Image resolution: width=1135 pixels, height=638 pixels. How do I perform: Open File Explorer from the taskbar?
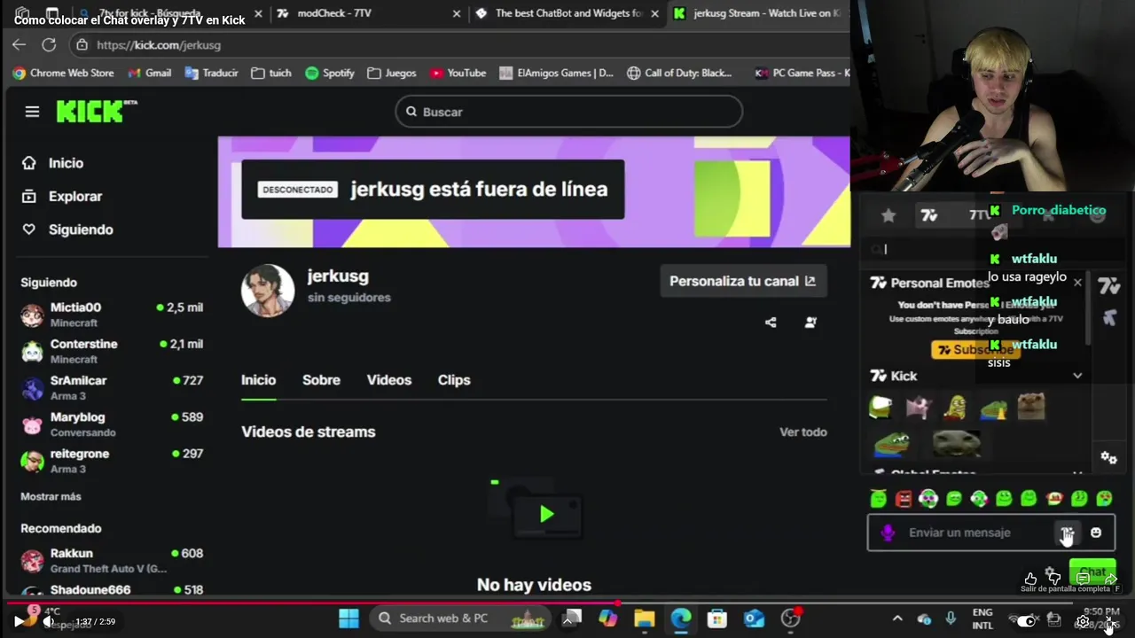tap(645, 619)
